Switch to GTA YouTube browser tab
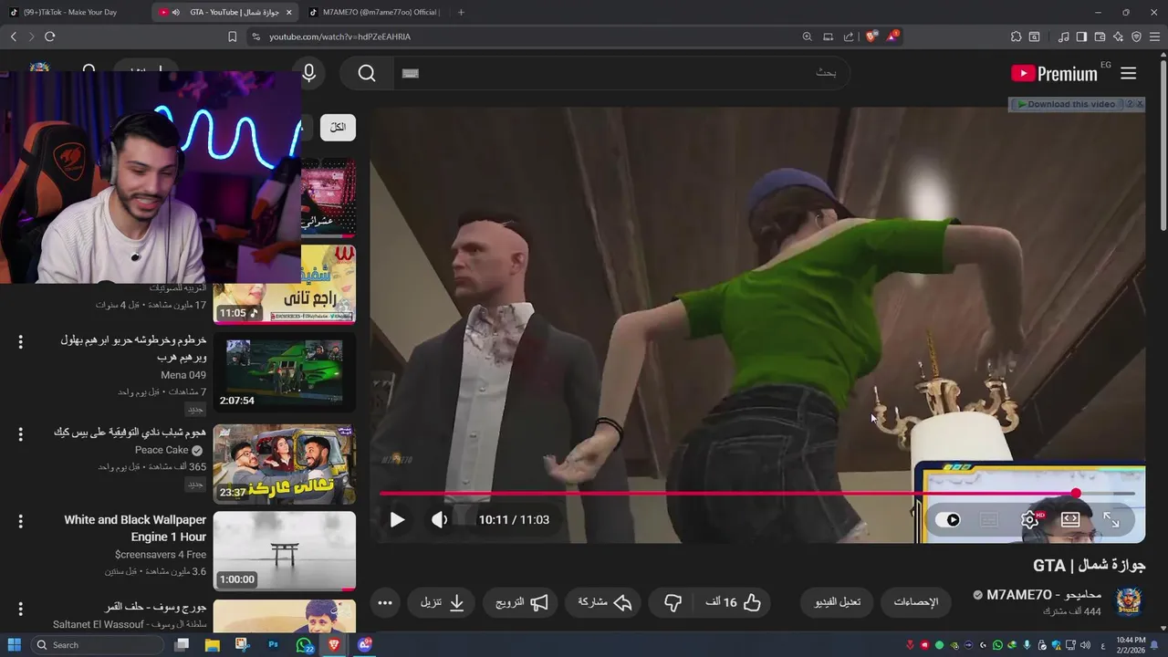Screen dimensions: 1168x657 click(224, 12)
